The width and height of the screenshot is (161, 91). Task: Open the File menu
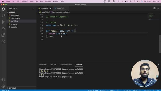(13, 1)
